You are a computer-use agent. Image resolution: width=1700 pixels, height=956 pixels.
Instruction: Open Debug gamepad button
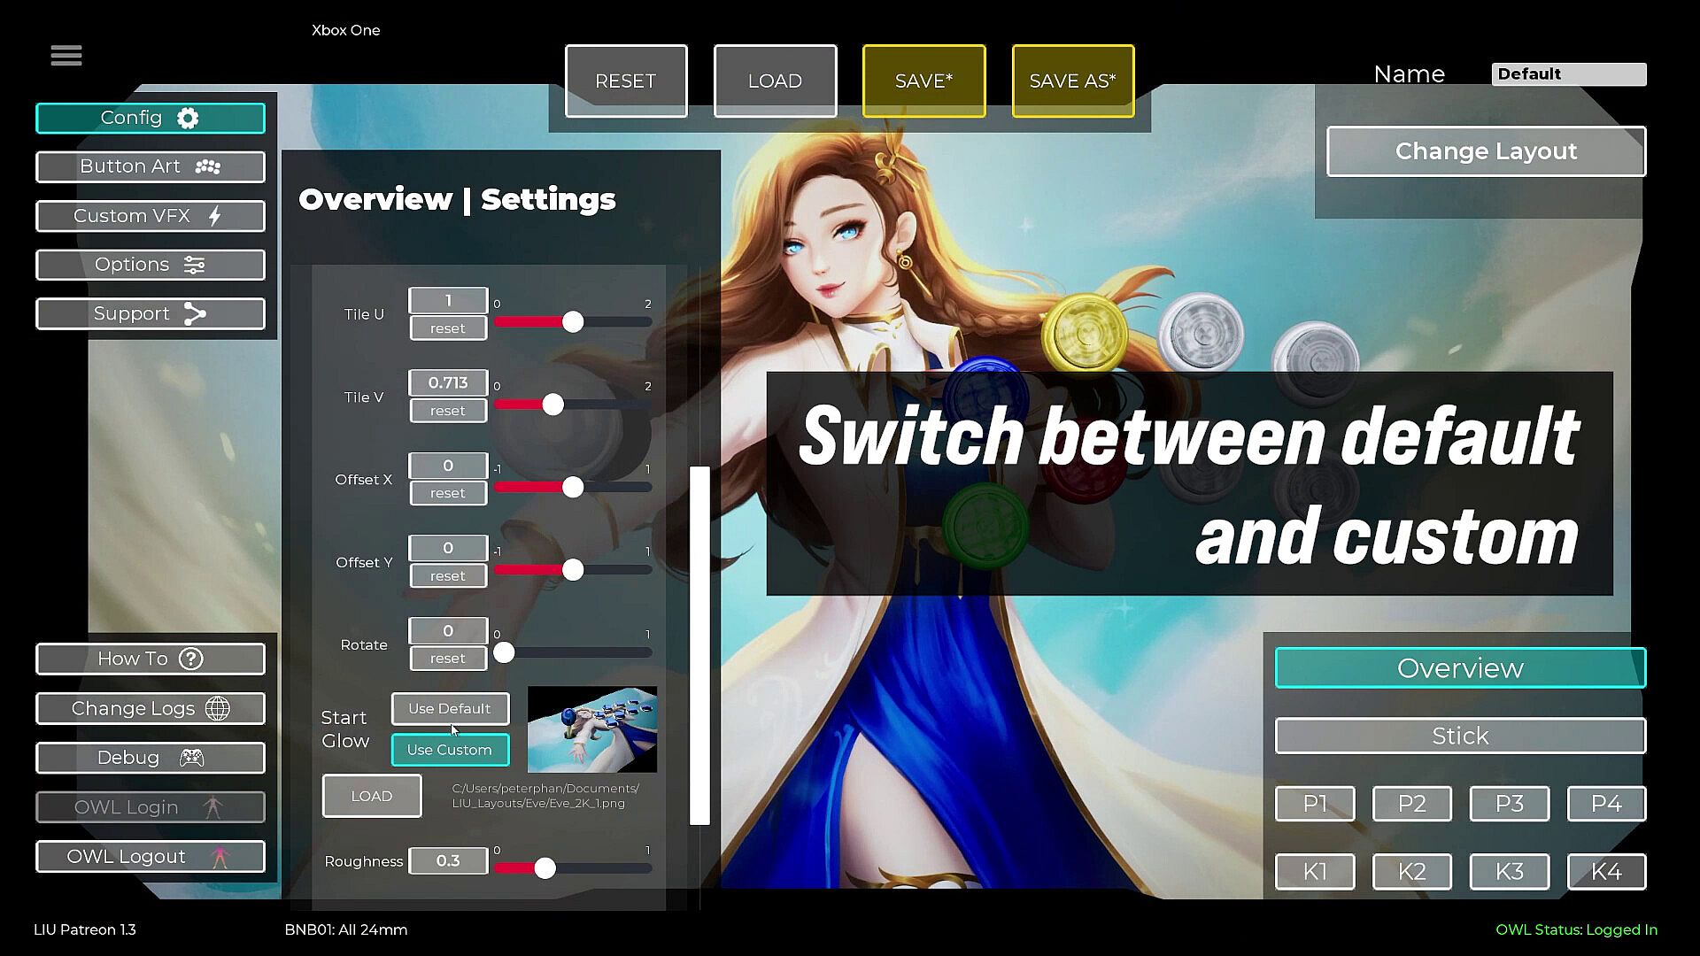pos(151,758)
